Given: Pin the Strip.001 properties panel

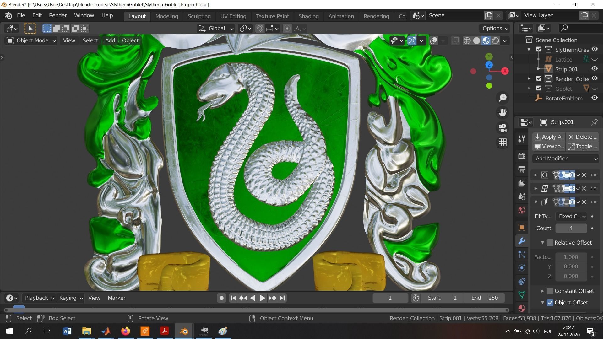Looking at the screenshot, I should coord(594,122).
